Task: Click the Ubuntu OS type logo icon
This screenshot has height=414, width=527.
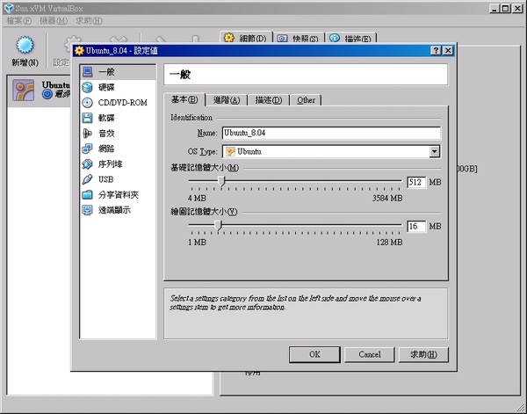Action: click(230, 152)
